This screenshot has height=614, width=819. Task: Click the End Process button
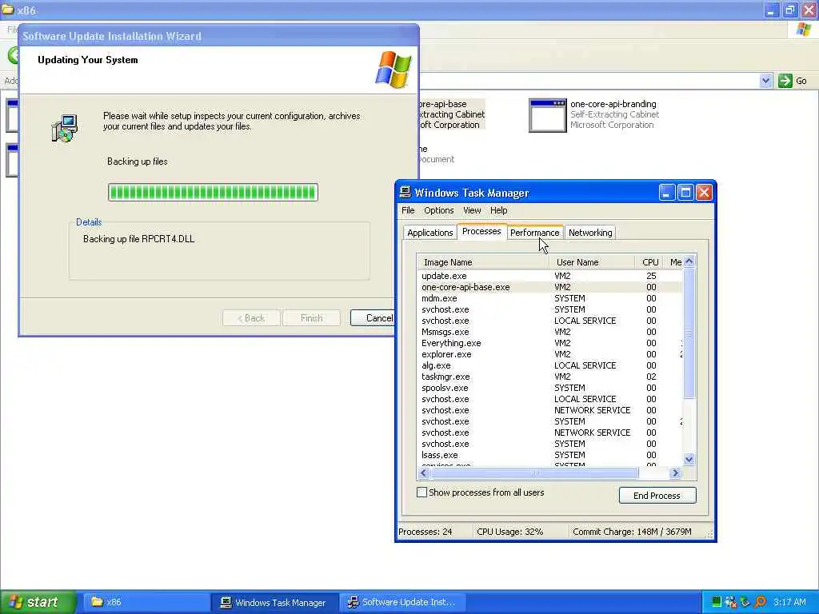(657, 496)
